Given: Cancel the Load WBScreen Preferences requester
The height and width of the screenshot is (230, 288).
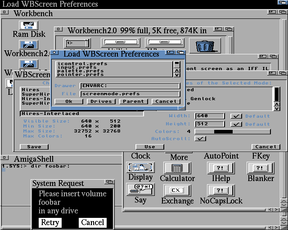Looking at the screenshot, I should (x=166, y=102).
